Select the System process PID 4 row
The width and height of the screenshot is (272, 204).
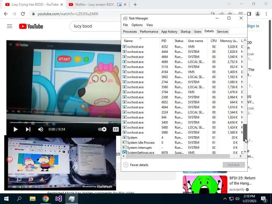point(182,138)
